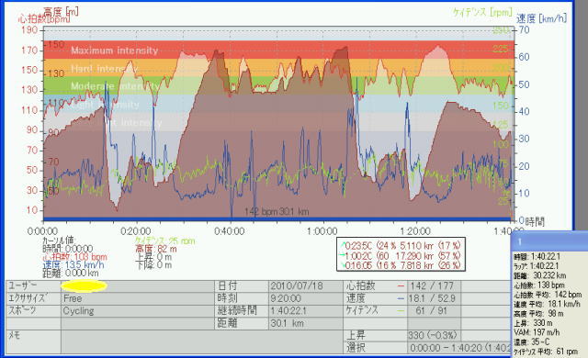Click the blue speed legend line
The width and height of the screenshot is (588, 358).
(x=401, y=298)
